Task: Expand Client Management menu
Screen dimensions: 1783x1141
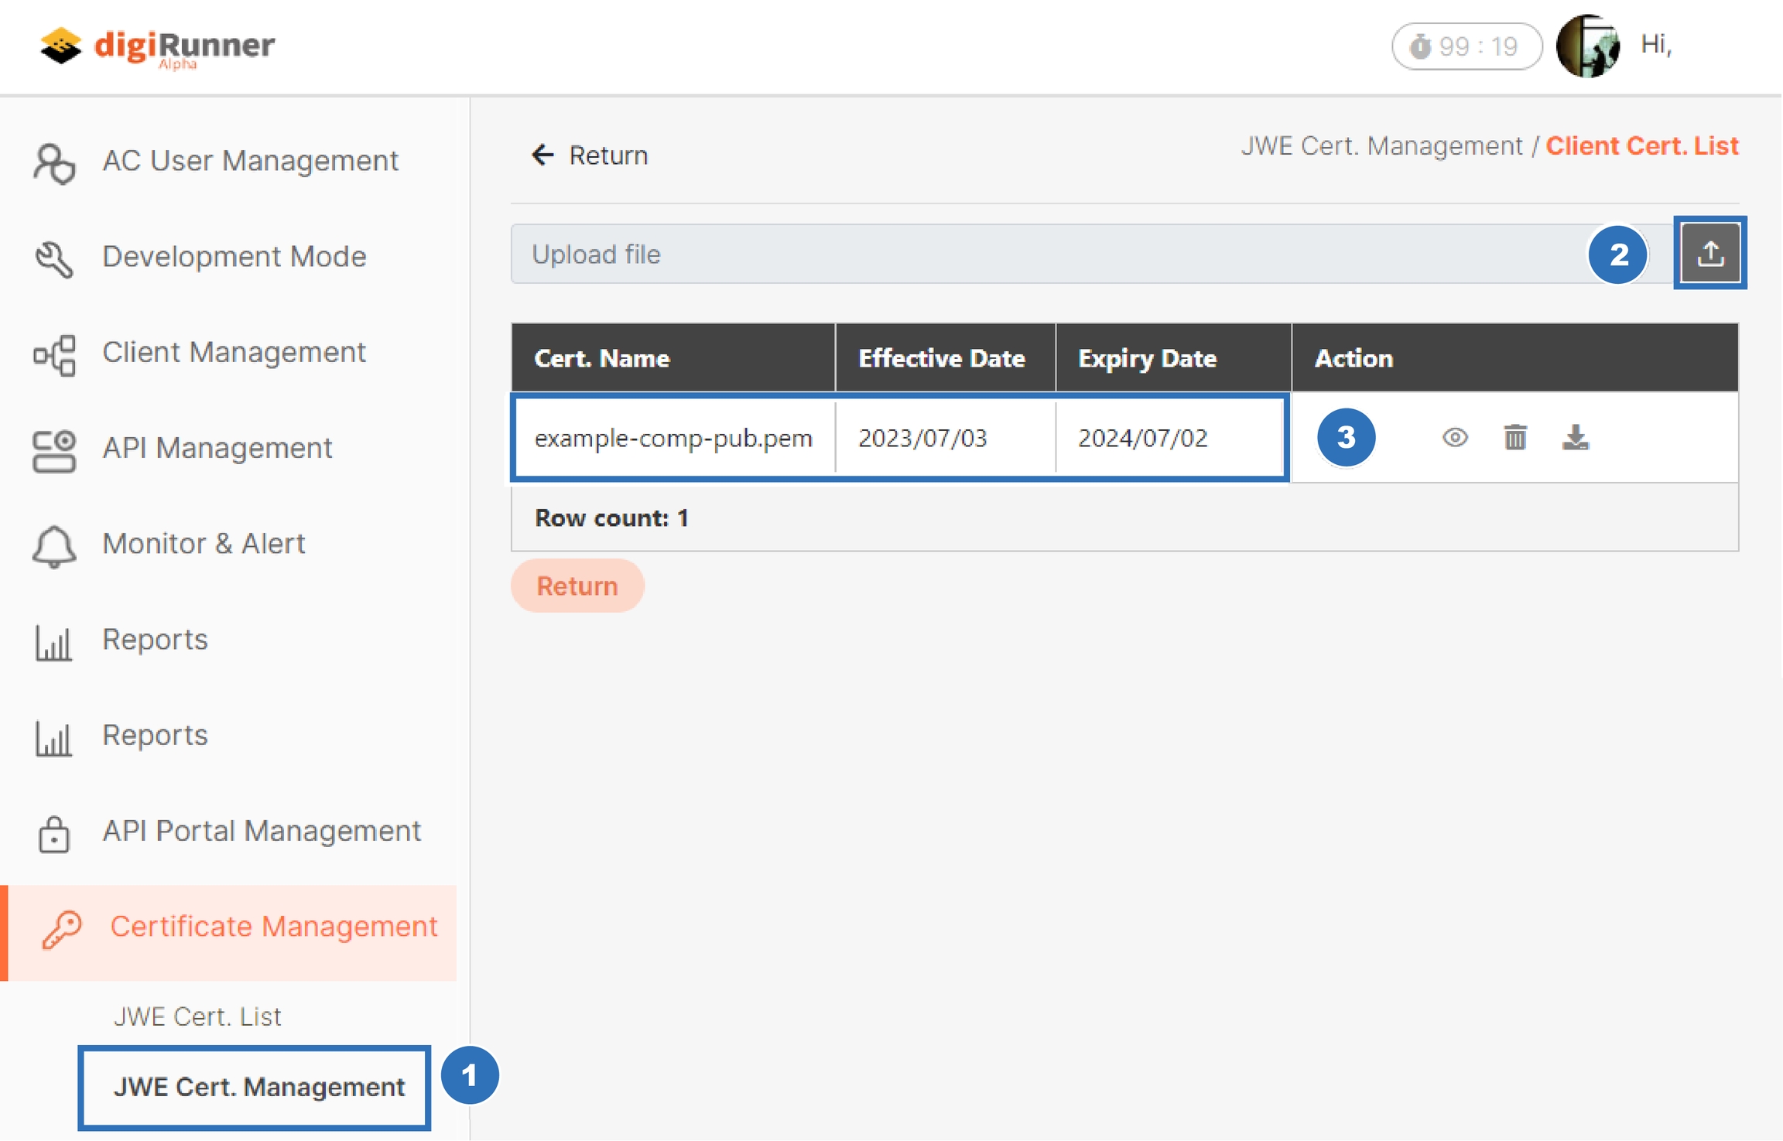Action: tap(234, 353)
